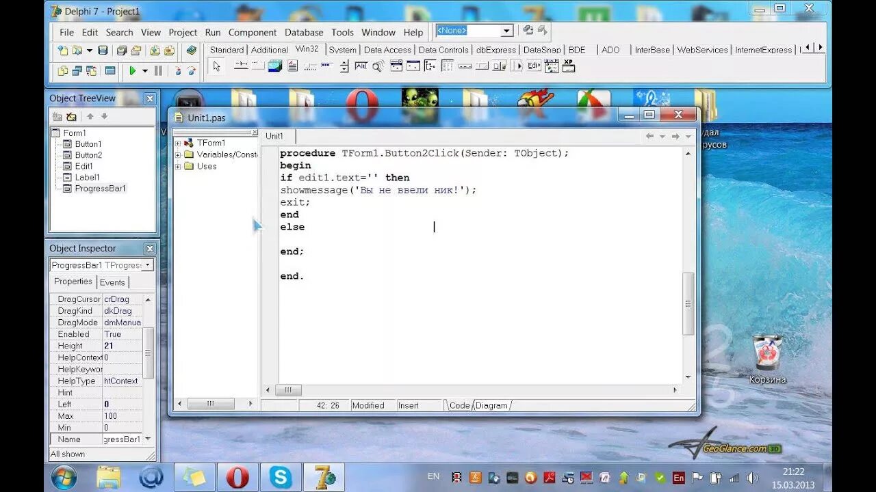Click the Windows Start button
Viewport: 876px width, 492px height.
(x=64, y=477)
